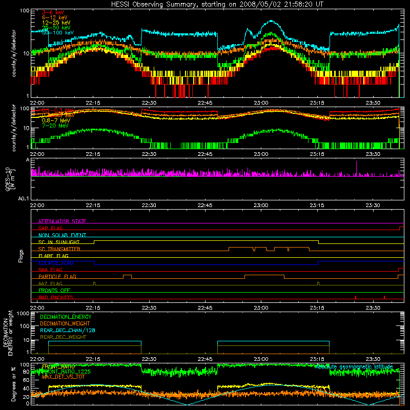The image size is (410, 410).
Task: Click the yellow FRONT_RATIO legend label
Action: pyautogui.click(x=58, y=366)
